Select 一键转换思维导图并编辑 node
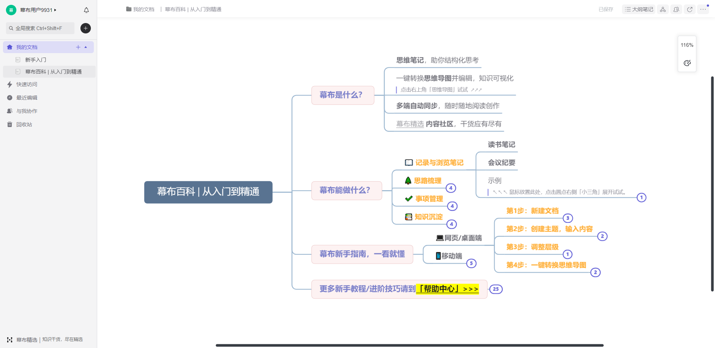 point(455,78)
